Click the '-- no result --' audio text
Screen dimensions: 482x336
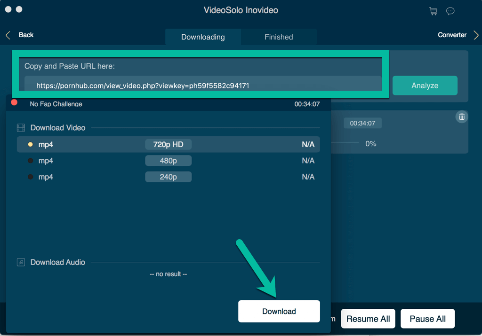pos(168,274)
